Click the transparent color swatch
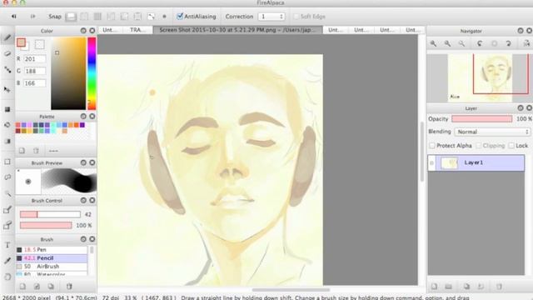Image resolution: width=533 pixels, height=300 pixels. pyautogui.click(x=39, y=44)
